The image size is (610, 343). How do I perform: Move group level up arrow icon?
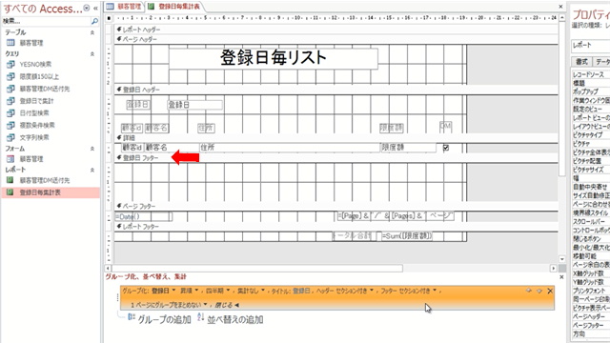[x=528, y=291]
